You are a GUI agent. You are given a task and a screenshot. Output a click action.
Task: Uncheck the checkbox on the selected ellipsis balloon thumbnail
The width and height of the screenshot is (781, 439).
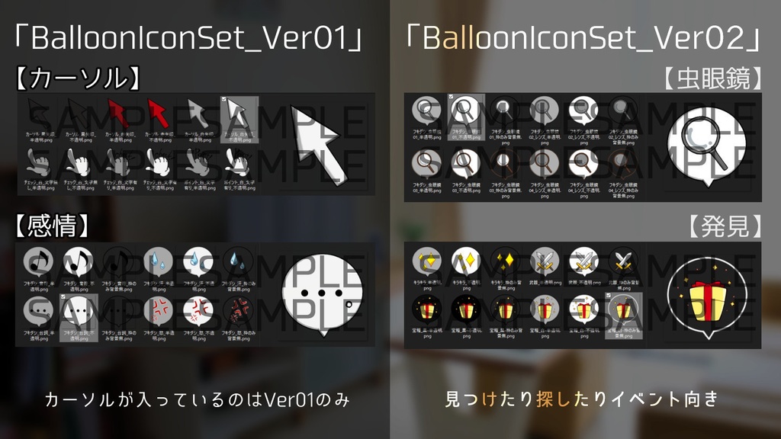(x=63, y=297)
